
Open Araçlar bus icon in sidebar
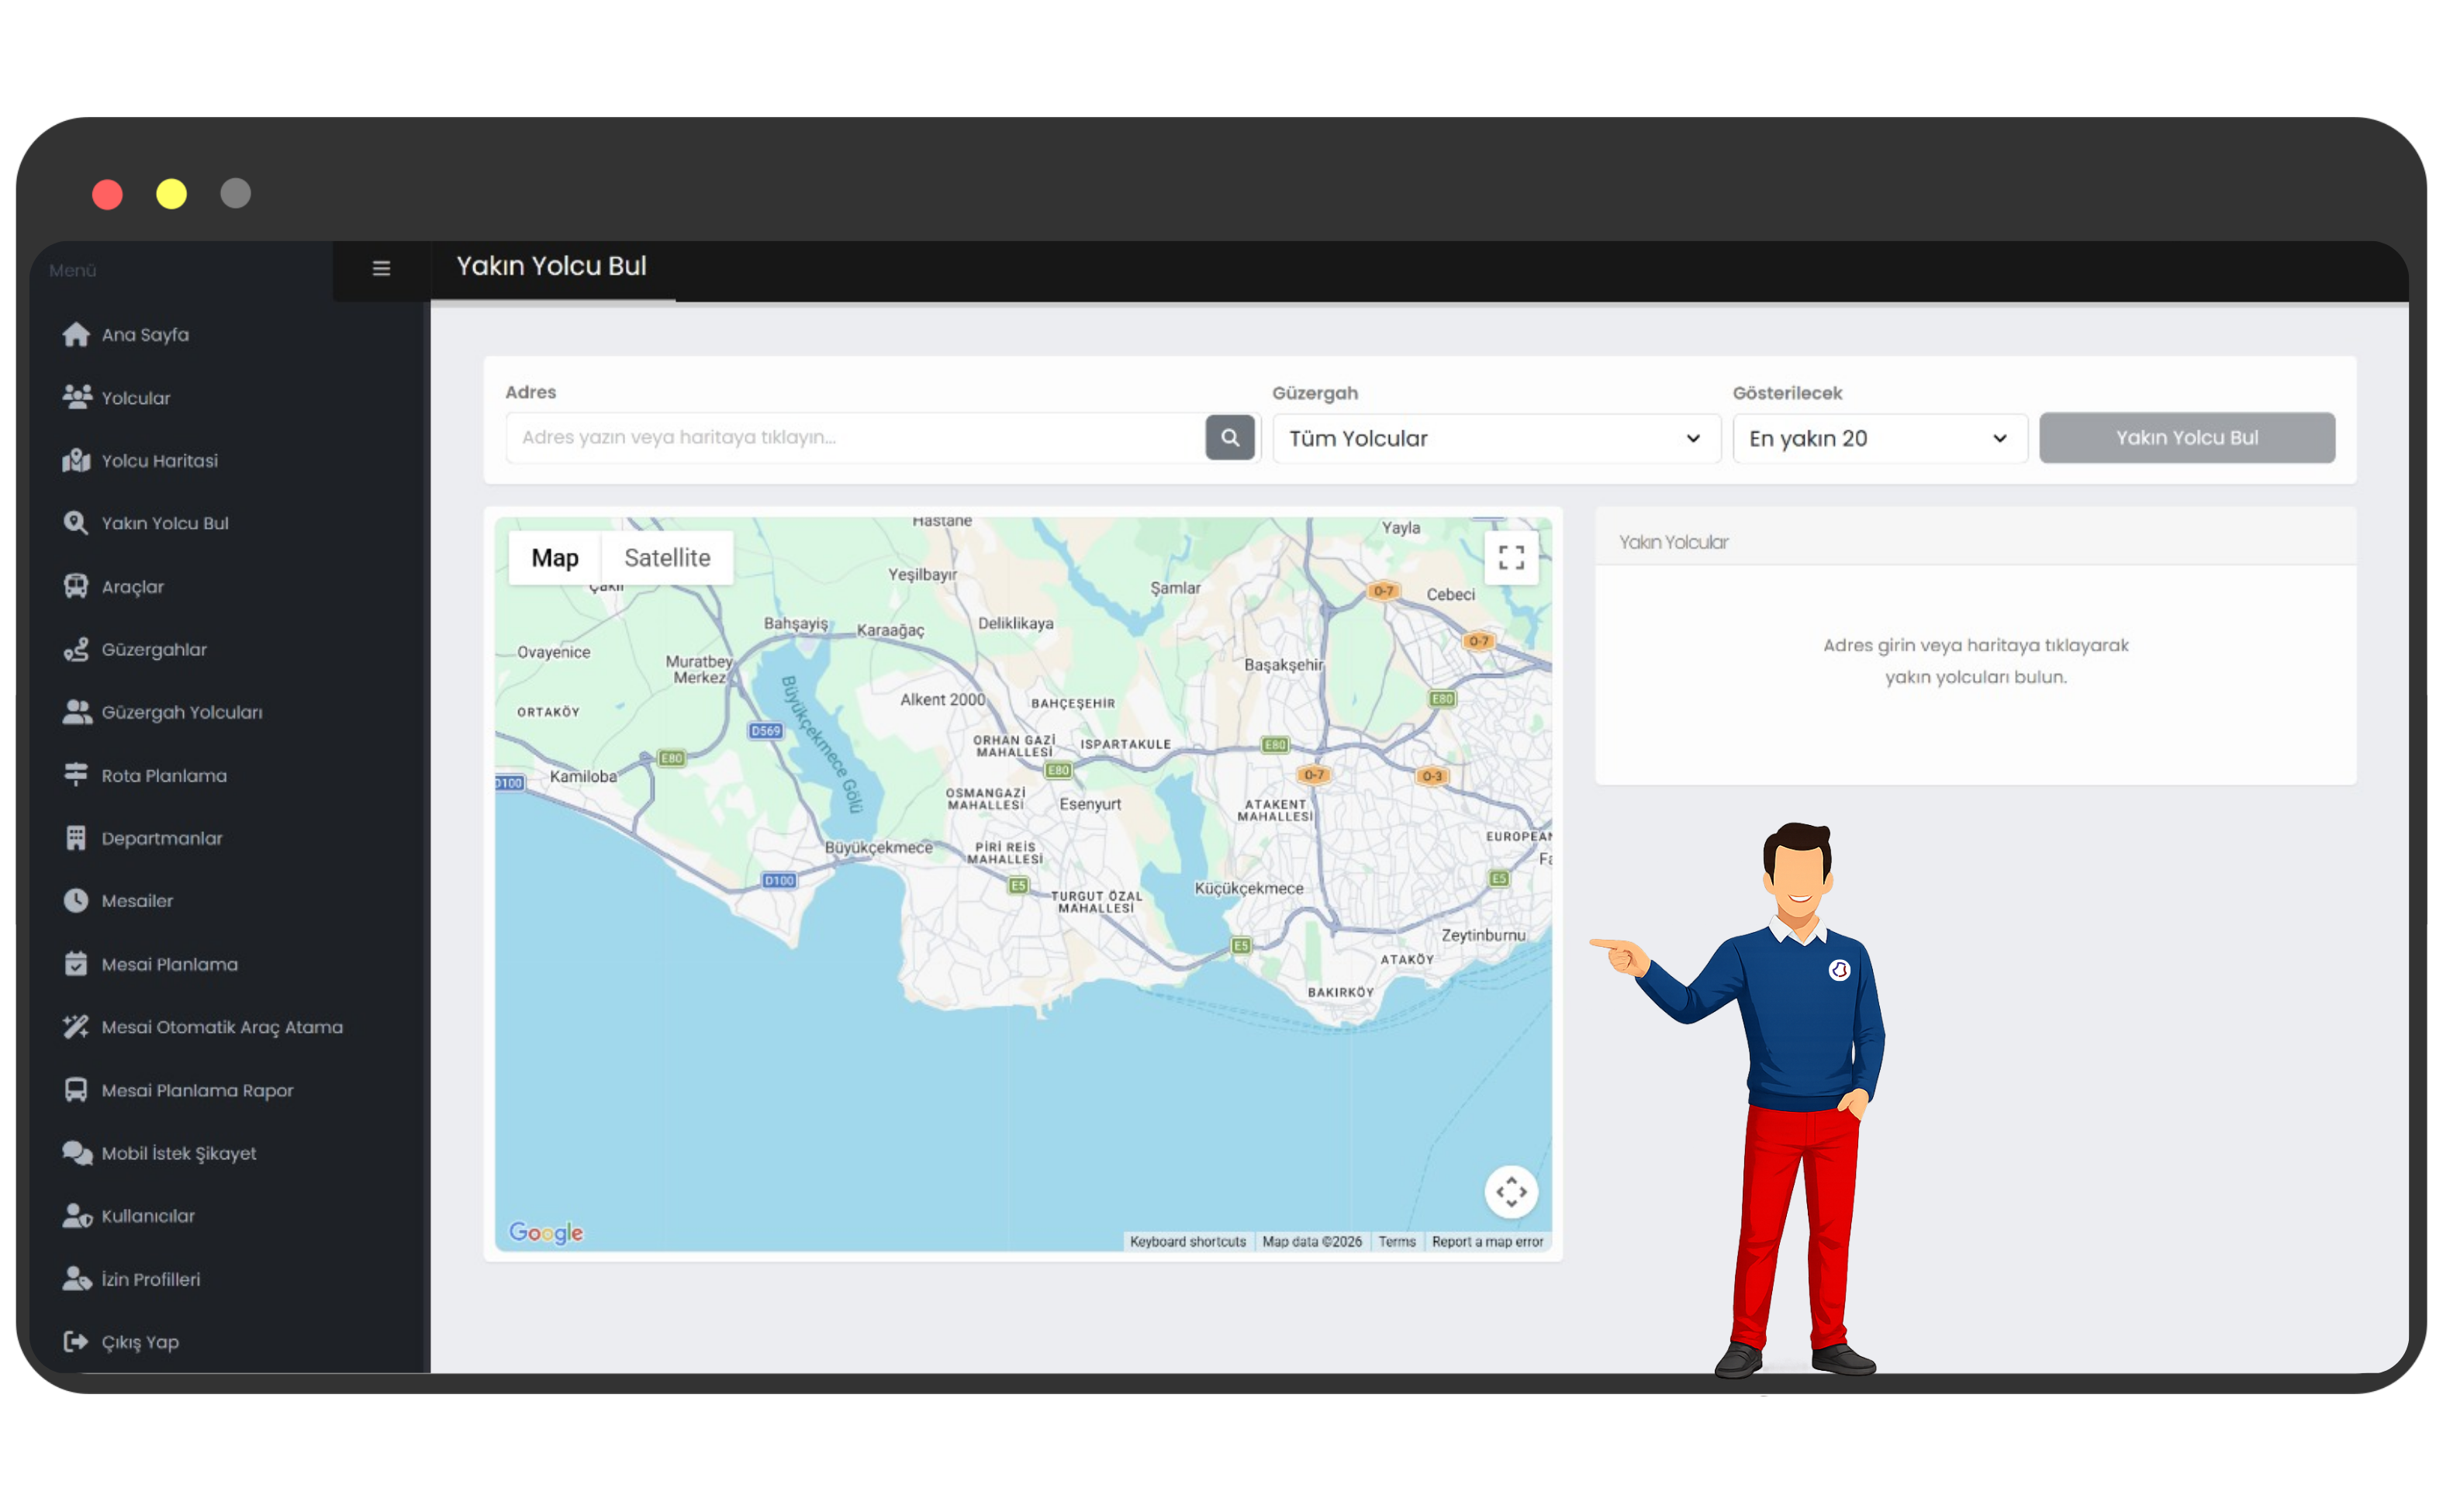coord(76,586)
